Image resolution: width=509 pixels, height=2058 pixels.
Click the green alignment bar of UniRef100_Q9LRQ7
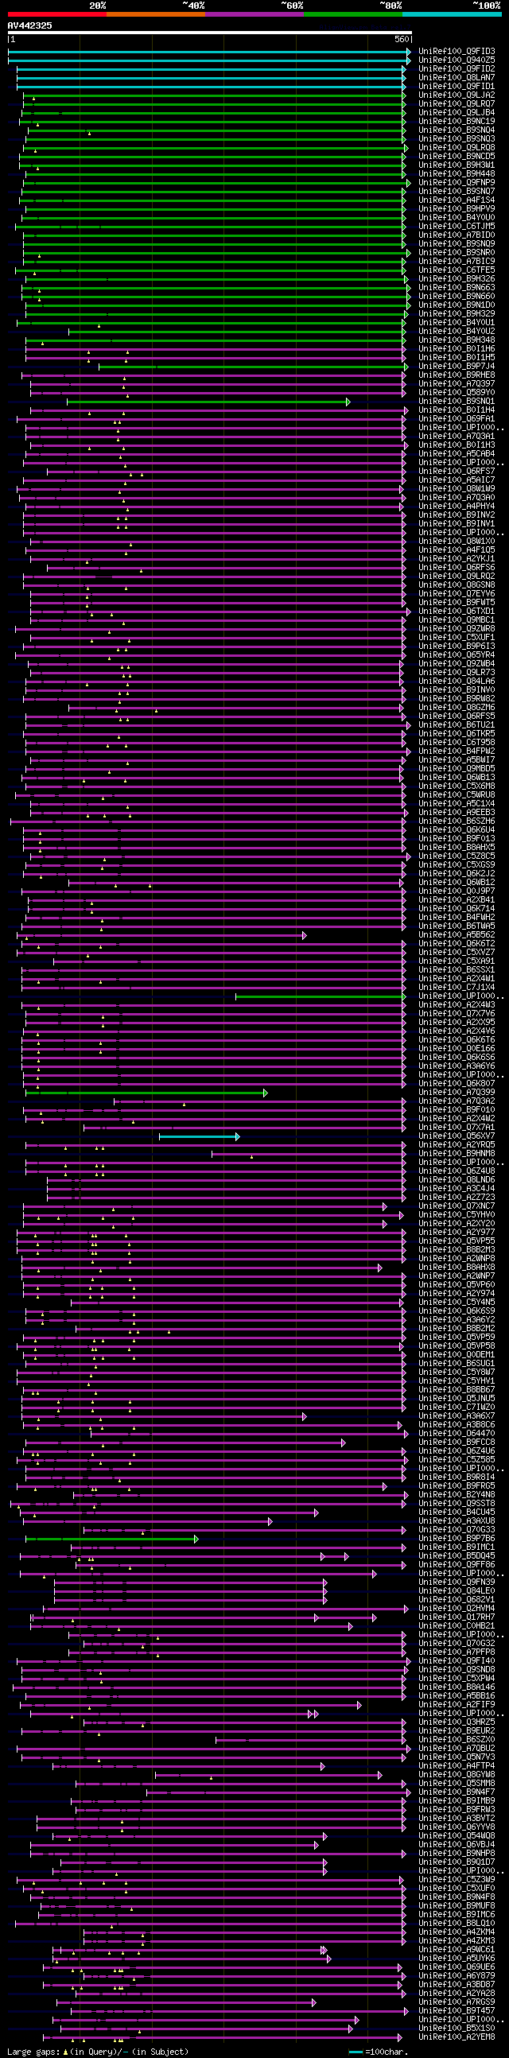[x=214, y=104]
